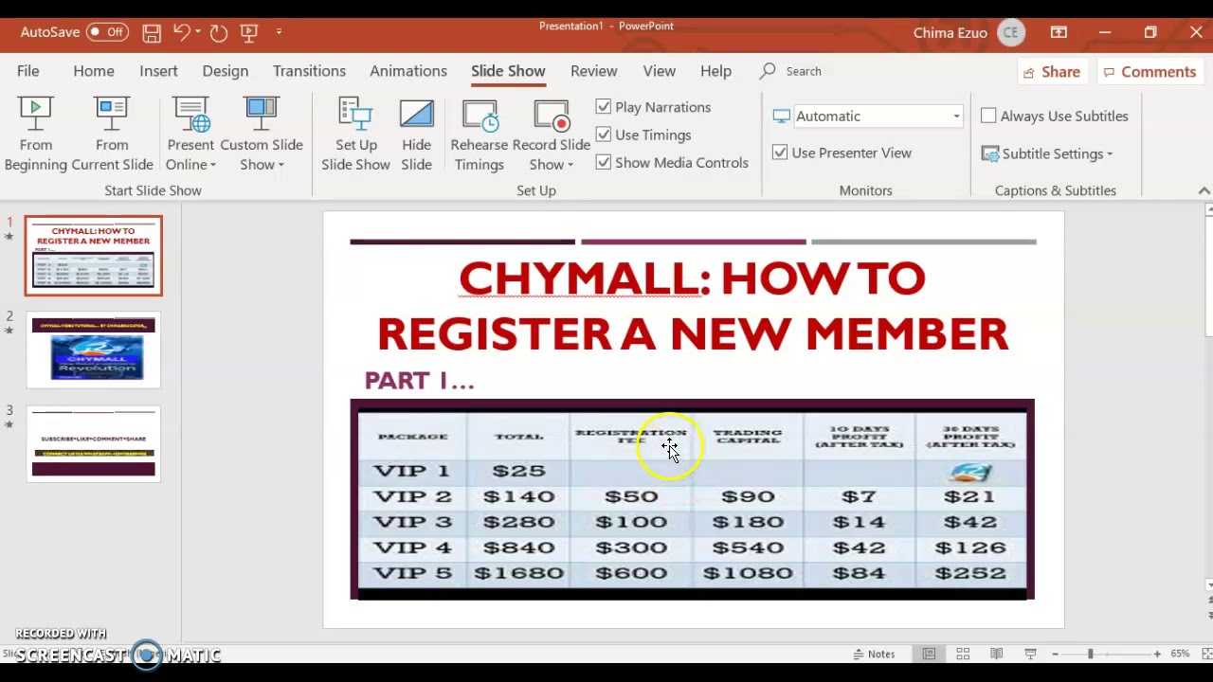This screenshot has width=1213, height=682.
Task: Uncheck Use Presenter View
Action: pos(780,153)
